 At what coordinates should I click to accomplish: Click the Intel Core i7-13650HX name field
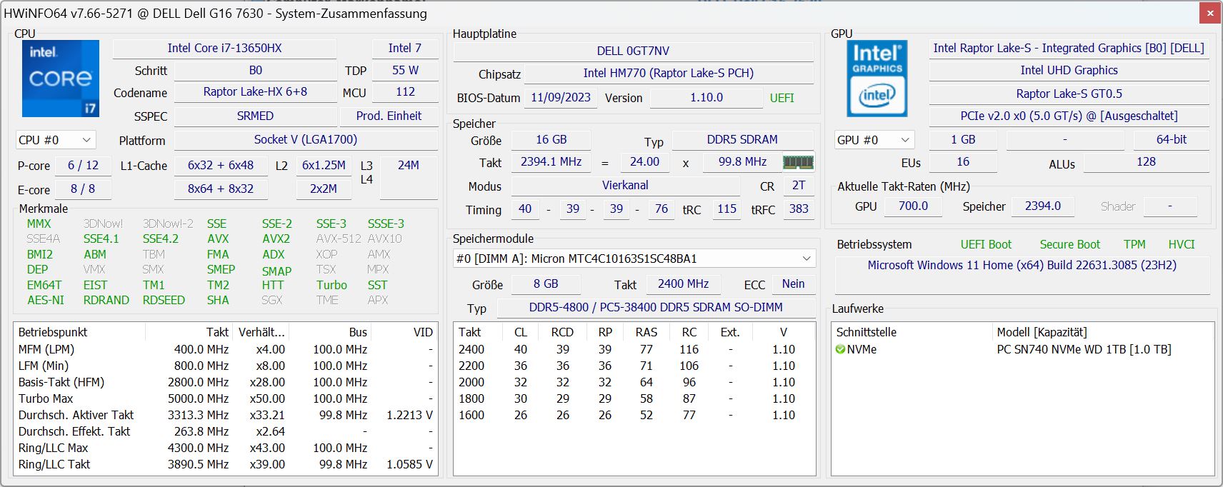(224, 48)
